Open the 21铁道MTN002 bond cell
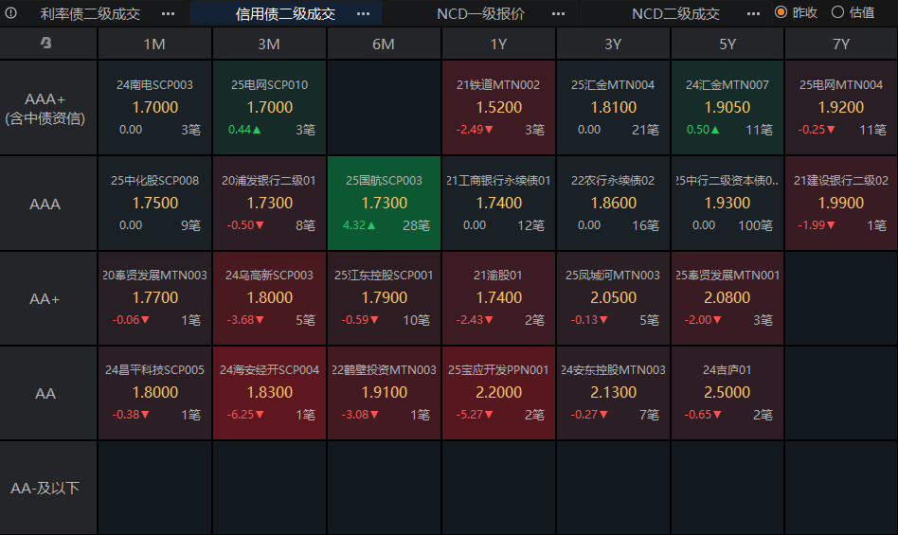The image size is (898, 535). pos(498,108)
